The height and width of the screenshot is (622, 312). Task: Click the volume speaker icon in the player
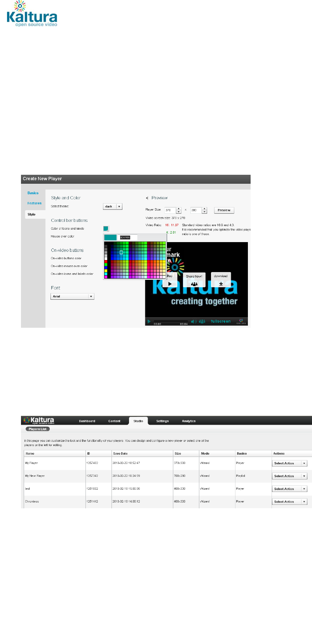(x=194, y=322)
